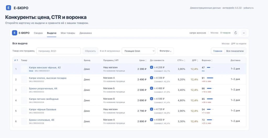Screen dimensions: 268x138
Task: Open product Брюки укороченные, 44
Action: [x=43, y=89]
